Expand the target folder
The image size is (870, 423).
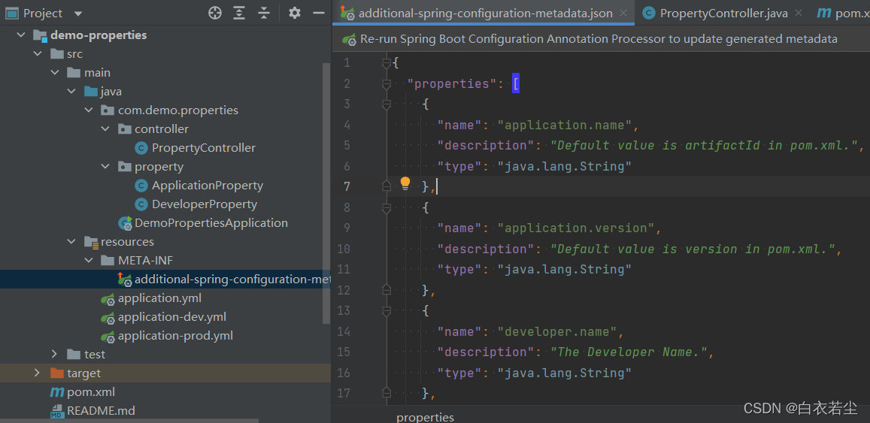(x=37, y=373)
